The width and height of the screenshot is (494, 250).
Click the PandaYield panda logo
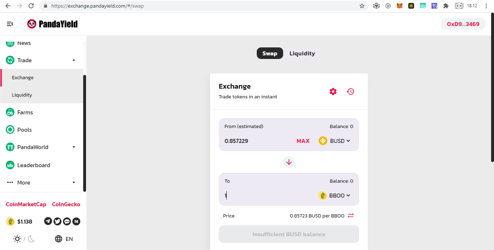coord(32,24)
